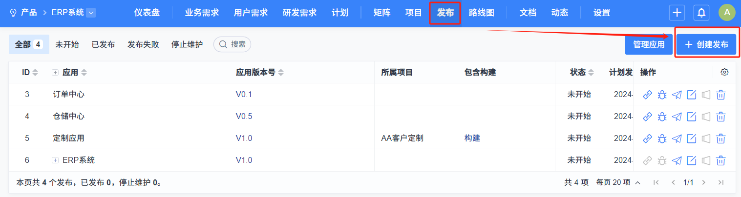Click the plus quick-create icon in header
741x197 pixels.
point(677,13)
